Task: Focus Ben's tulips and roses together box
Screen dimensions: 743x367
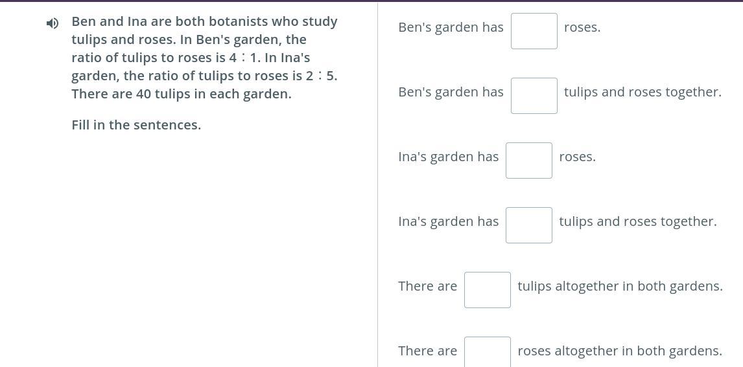Action: click(x=534, y=96)
